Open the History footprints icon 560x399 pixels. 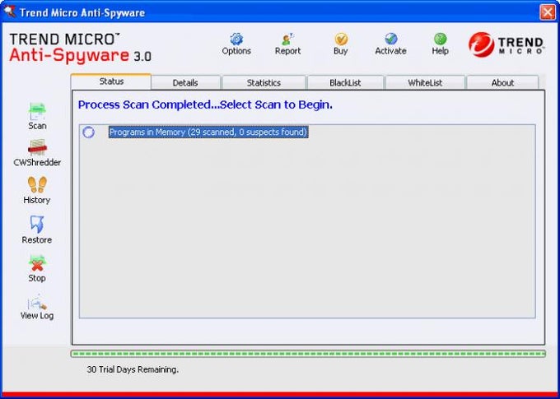coord(37,185)
